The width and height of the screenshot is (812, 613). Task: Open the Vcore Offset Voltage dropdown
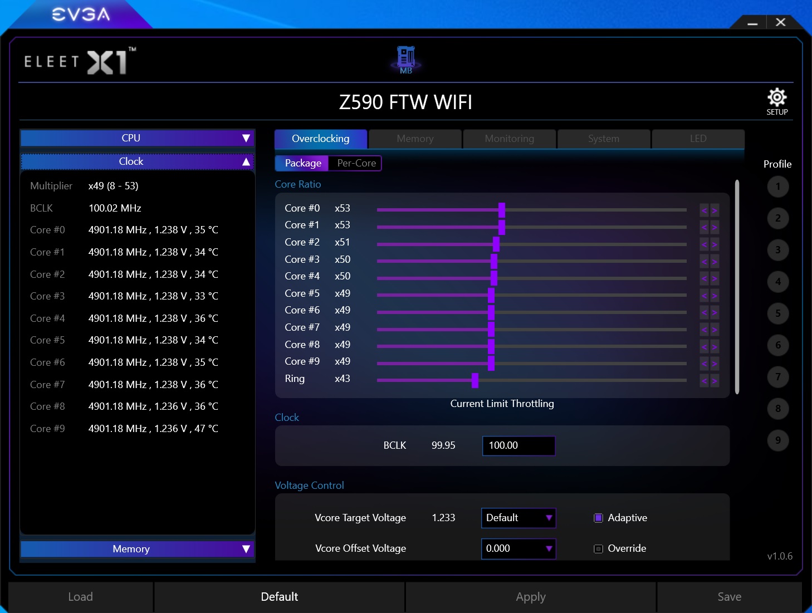(x=518, y=548)
